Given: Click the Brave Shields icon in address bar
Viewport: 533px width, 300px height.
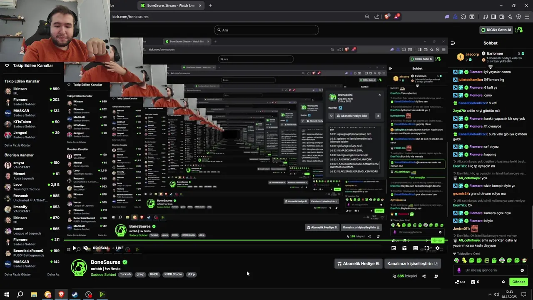Looking at the screenshot, I should (387, 17).
